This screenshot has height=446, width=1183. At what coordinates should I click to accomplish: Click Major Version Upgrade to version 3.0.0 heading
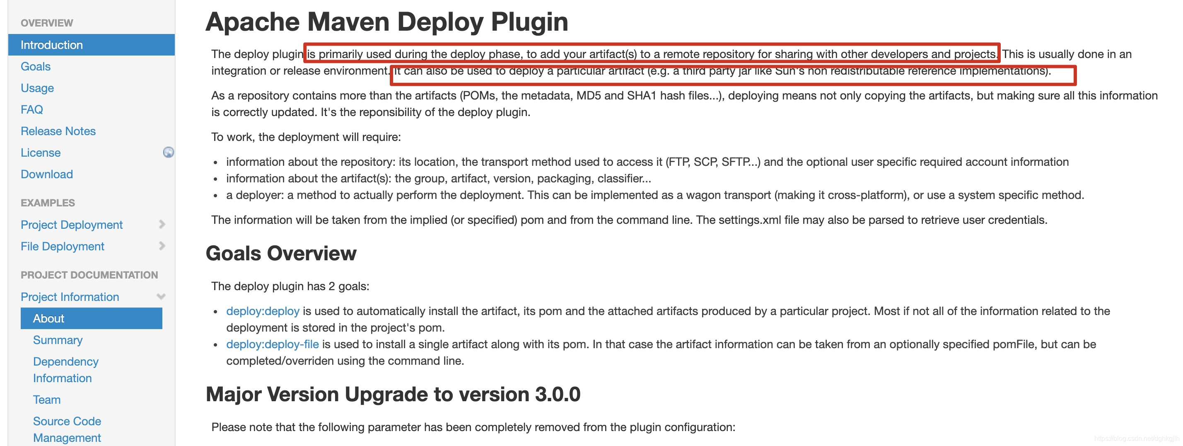click(x=393, y=394)
